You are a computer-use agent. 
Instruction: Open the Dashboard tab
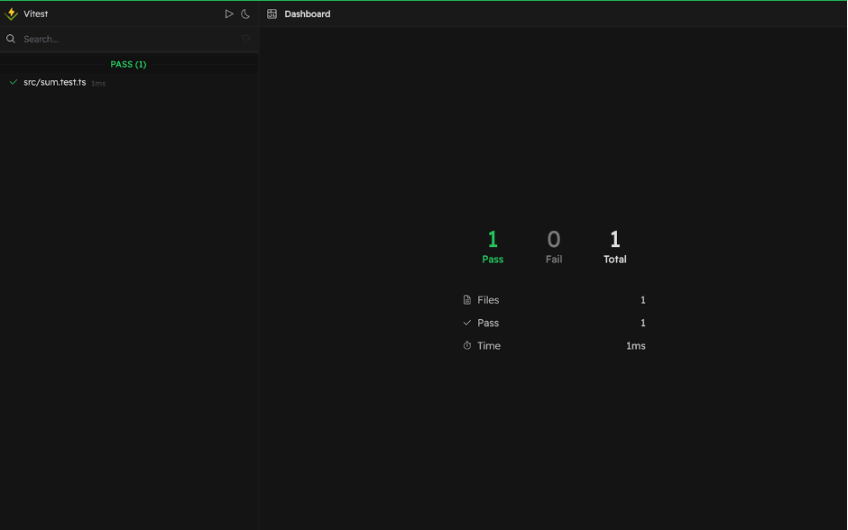pos(307,14)
